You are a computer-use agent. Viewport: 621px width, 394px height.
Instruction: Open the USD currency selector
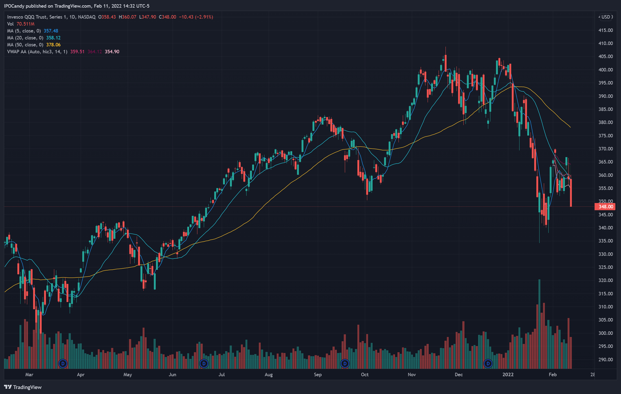605,17
